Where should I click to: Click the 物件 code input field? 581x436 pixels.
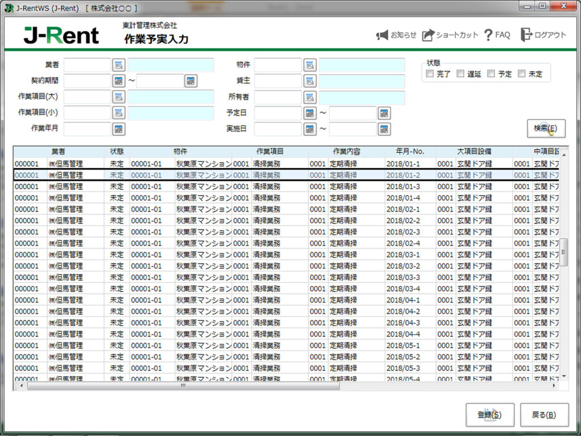[x=278, y=65]
